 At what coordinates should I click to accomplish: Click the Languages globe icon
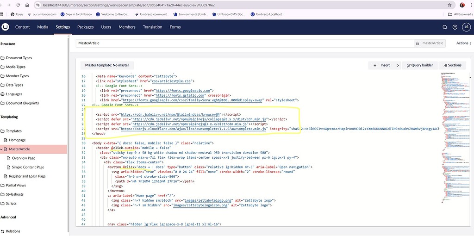(2, 94)
